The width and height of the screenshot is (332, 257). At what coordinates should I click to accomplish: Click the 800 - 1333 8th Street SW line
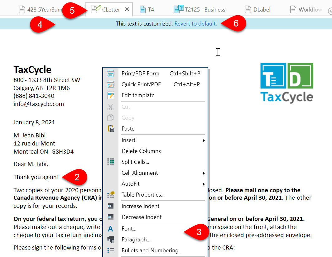(47, 80)
